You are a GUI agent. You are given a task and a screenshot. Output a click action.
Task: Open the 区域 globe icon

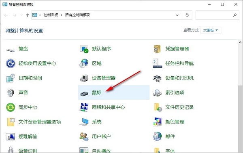(x=84, y=63)
